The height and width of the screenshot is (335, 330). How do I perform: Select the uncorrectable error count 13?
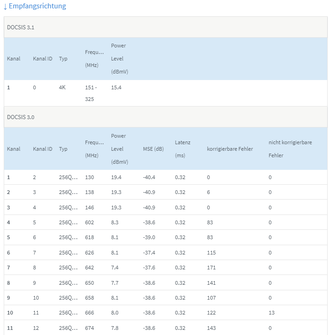pyautogui.click(x=271, y=313)
